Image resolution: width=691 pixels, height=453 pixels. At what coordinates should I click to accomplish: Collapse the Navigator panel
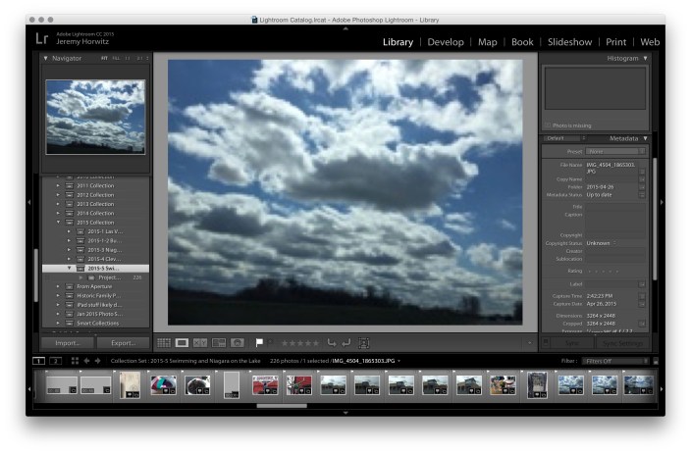[45, 59]
